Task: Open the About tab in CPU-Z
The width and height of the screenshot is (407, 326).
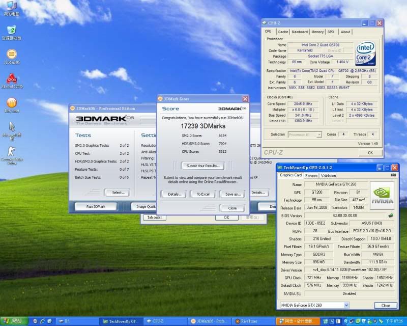Action: 345,32
